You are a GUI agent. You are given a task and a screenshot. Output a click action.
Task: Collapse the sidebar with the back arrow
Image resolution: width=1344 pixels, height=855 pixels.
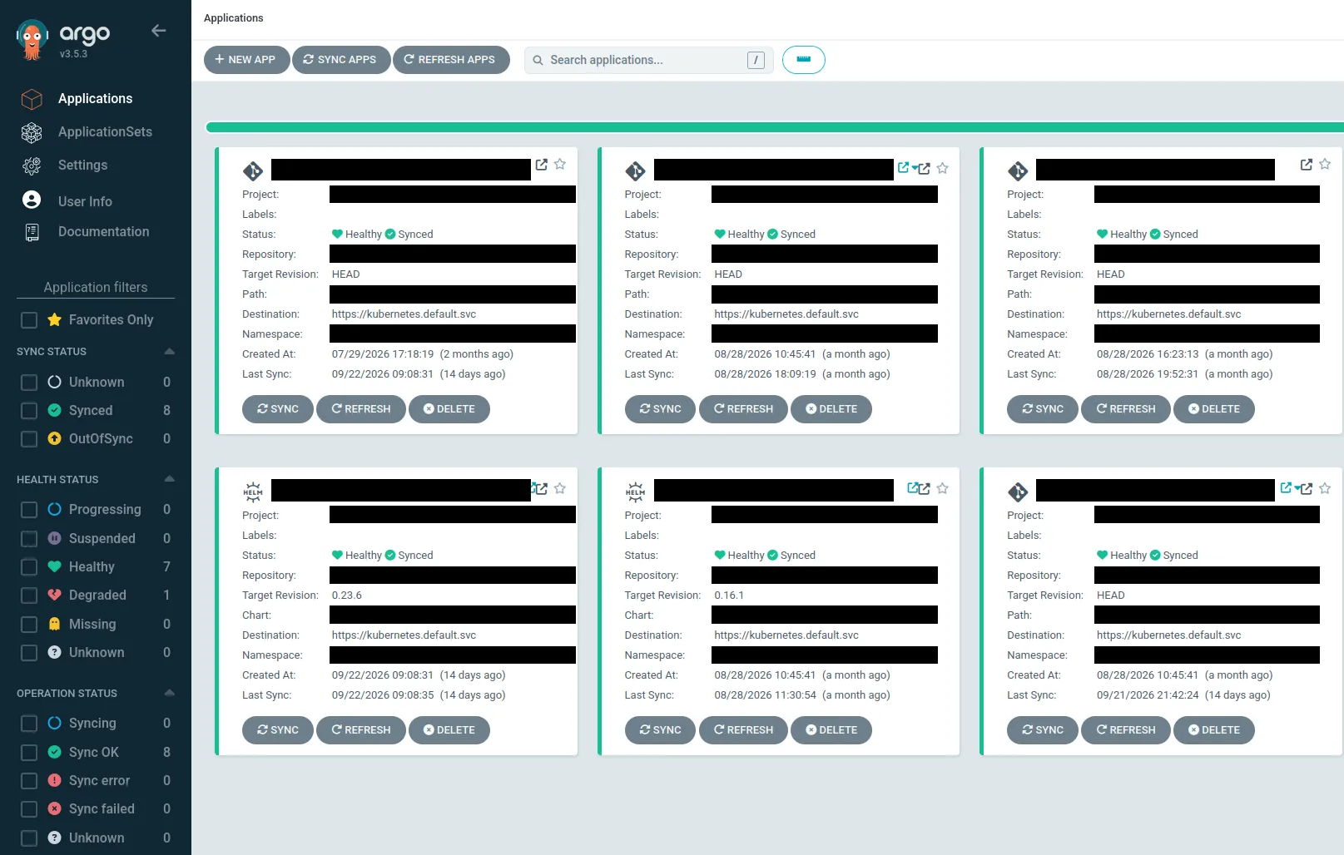158,31
